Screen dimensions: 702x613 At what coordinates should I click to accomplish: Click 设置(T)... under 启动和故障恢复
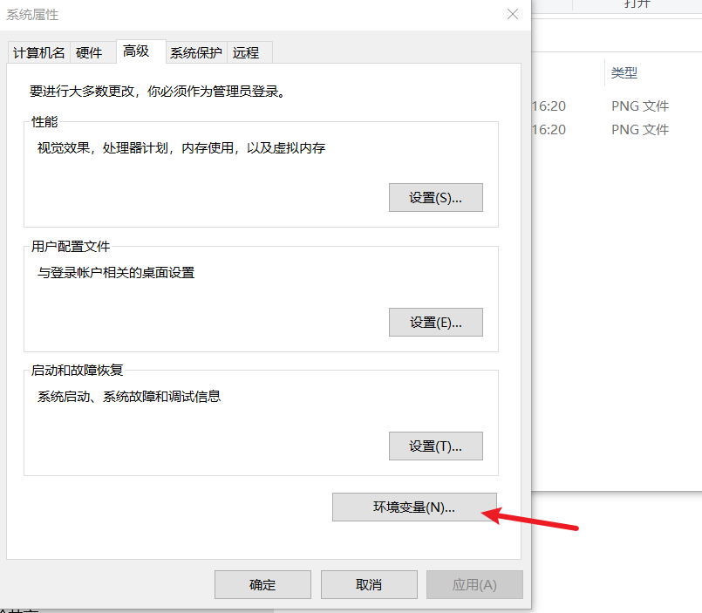[436, 446]
